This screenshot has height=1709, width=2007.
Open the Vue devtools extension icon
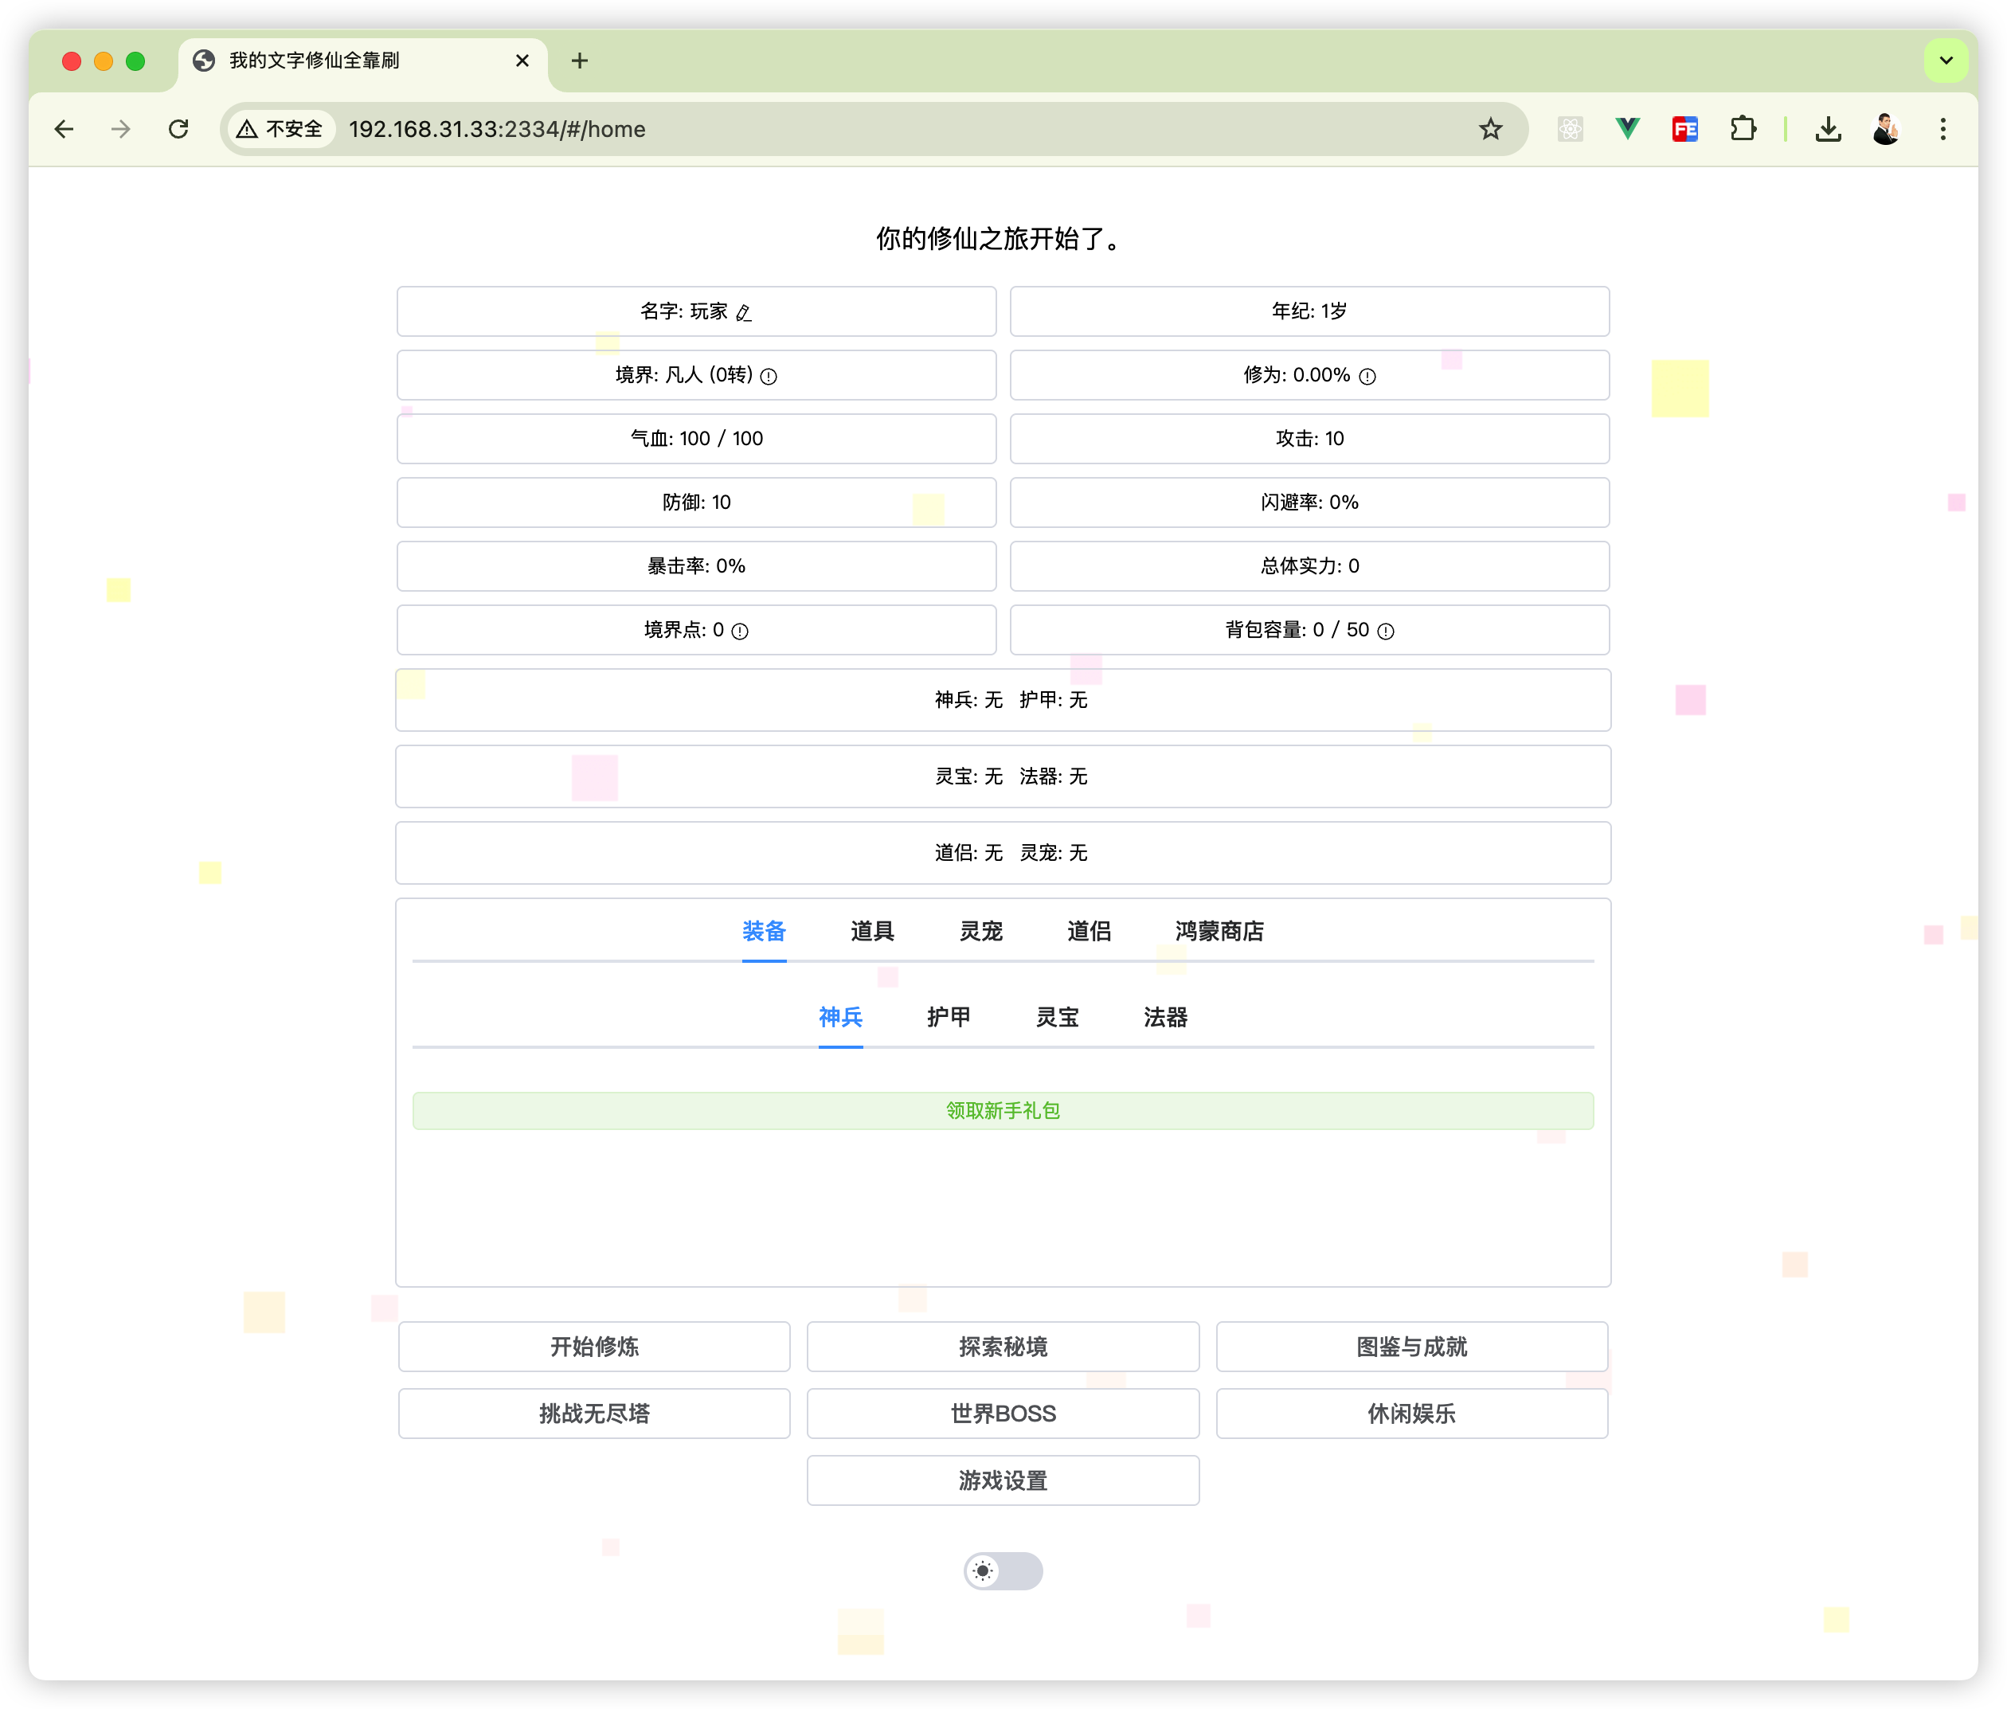[x=1627, y=129]
